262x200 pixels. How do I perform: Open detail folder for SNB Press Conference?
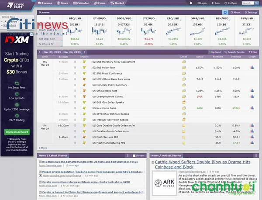[184, 73]
